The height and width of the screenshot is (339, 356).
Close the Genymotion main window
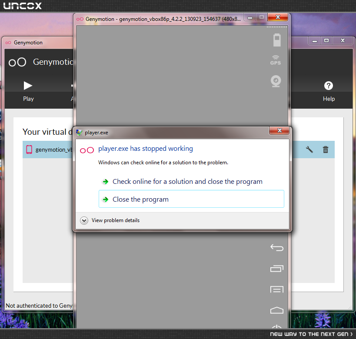tap(343, 41)
